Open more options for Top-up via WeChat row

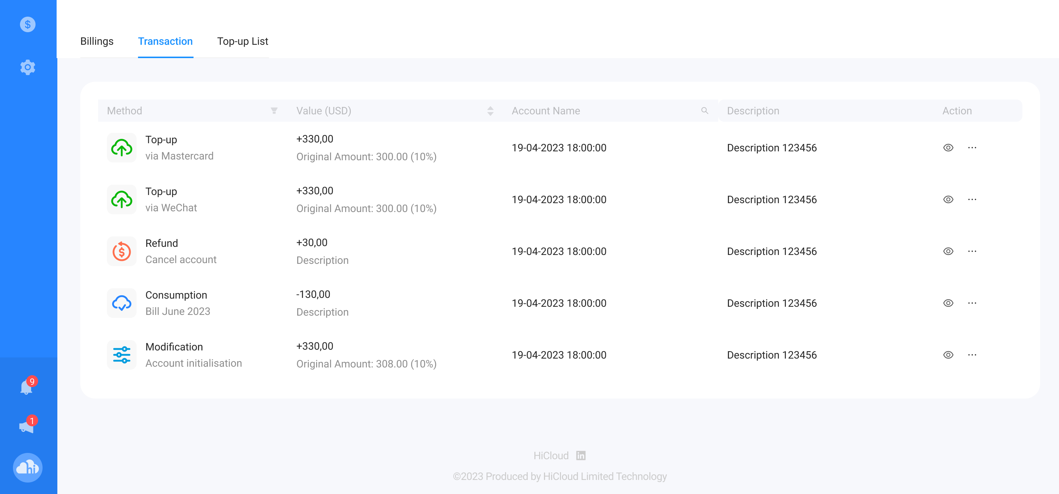click(972, 199)
